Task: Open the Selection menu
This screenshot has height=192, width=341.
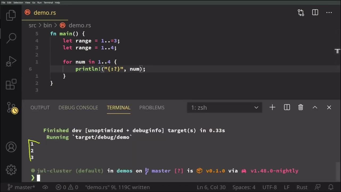Action: coord(18,2)
